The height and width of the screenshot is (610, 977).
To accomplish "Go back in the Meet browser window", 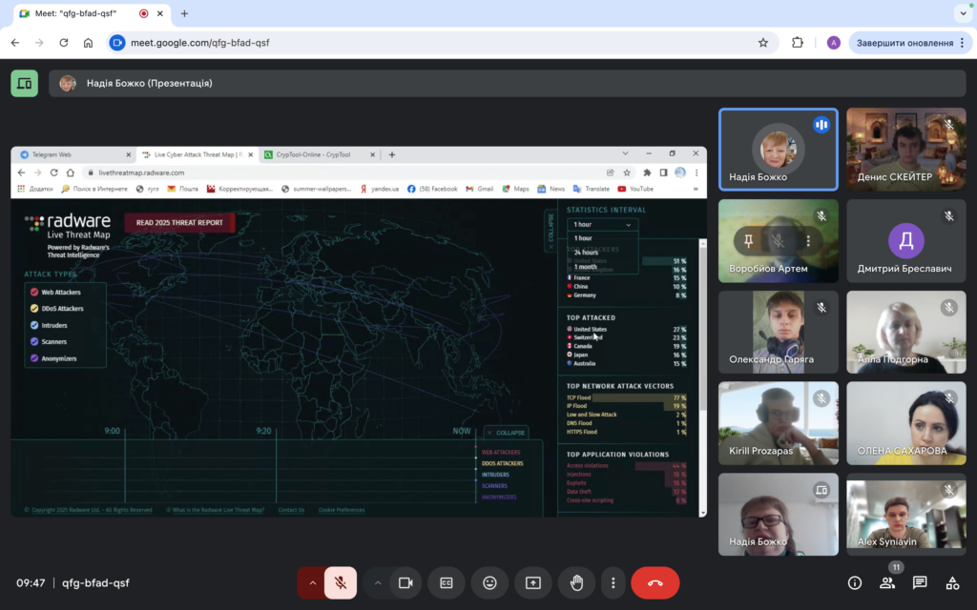I will click(x=15, y=43).
